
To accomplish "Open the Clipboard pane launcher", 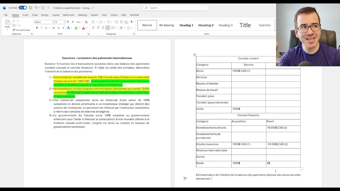I will click(32, 34).
